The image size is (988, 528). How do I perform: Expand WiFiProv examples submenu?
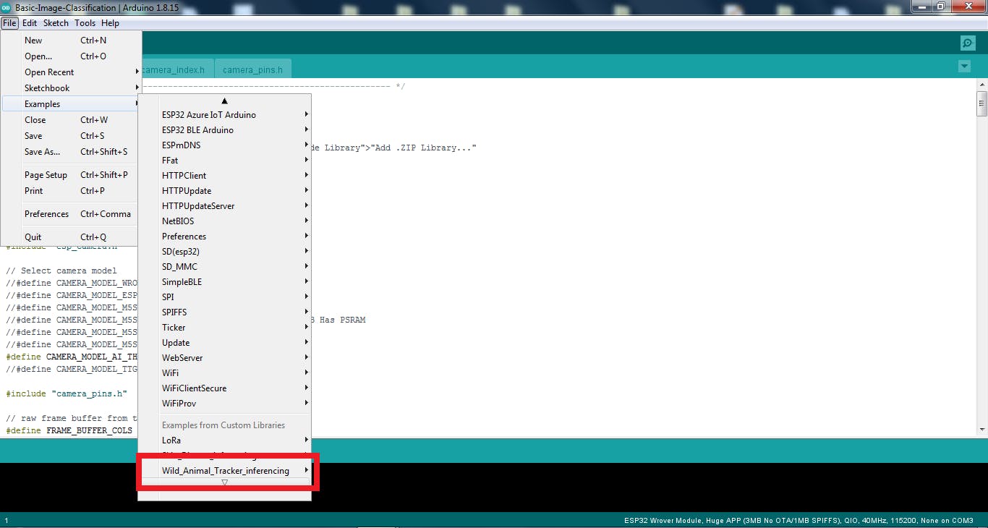coord(224,404)
